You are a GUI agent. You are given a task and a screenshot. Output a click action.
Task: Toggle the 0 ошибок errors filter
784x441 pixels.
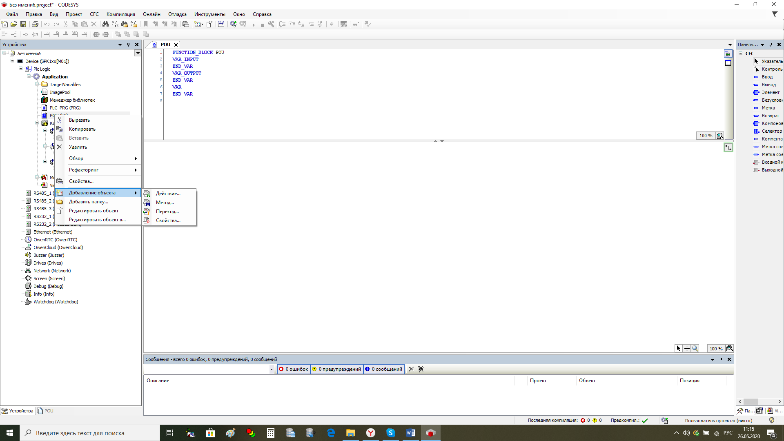pos(294,369)
